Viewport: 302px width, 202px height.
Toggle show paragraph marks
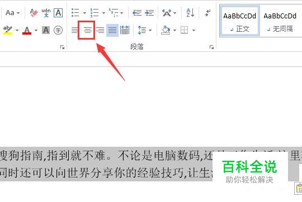click(207, 13)
